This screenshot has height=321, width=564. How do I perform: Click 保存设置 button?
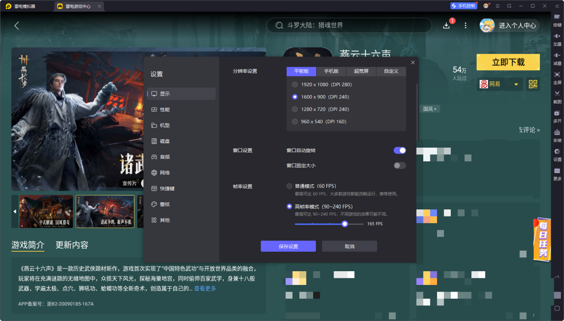[x=288, y=246]
